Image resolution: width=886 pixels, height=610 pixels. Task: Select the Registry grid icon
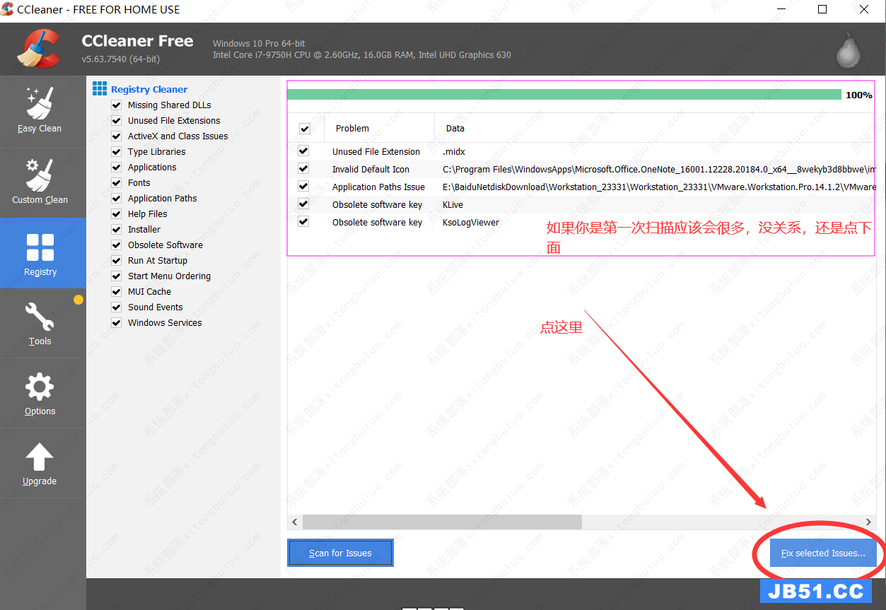(x=40, y=248)
